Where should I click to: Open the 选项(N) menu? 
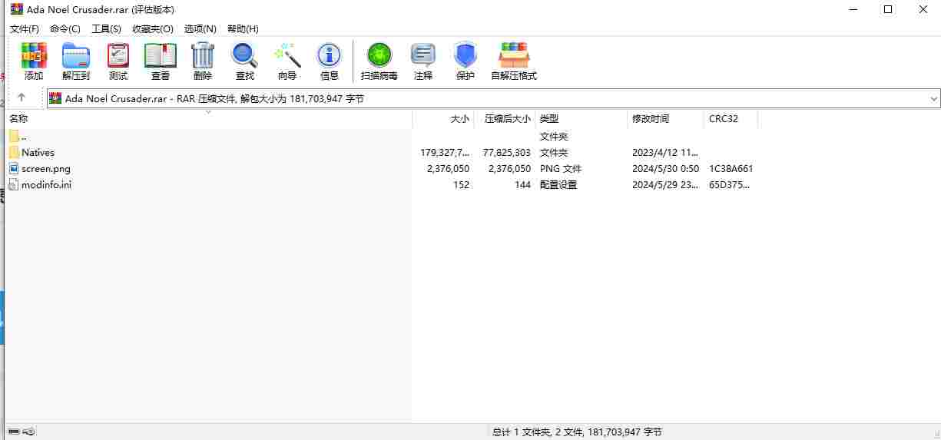[200, 28]
